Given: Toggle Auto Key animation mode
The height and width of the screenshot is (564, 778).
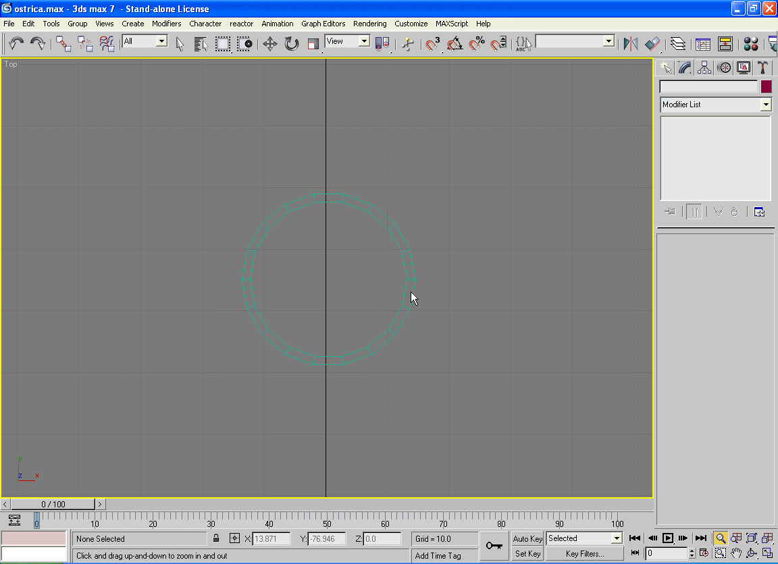Looking at the screenshot, I should [x=527, y=538].
